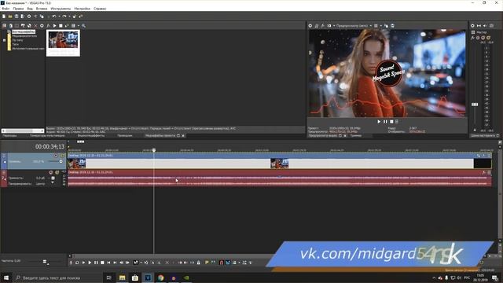Play video in the preview window
Viewport: 503px width, 283px height.
pos(379,122)
